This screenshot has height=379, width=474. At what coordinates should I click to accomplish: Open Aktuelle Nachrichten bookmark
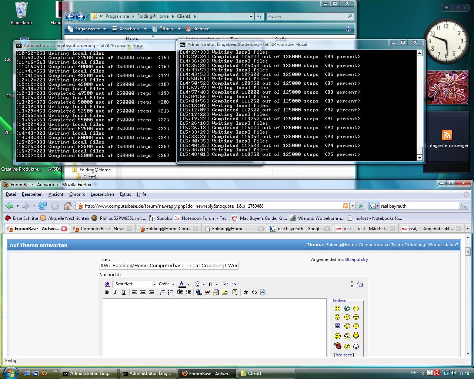(x=65, y=218)
